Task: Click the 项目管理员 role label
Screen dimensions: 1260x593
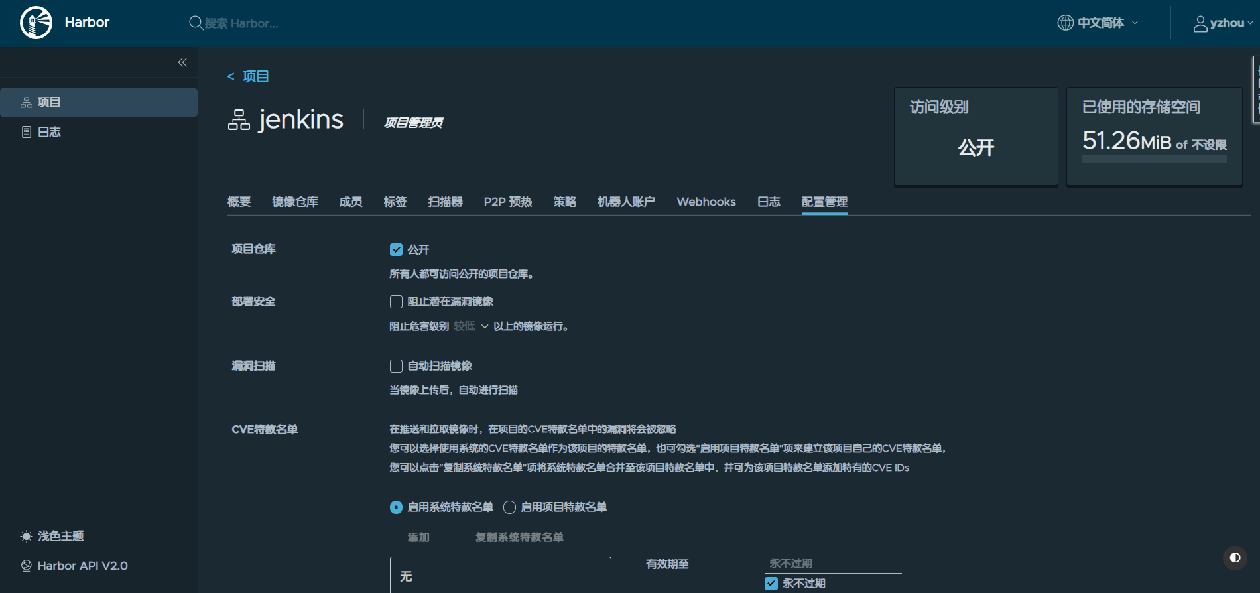Action: point(414,123)
